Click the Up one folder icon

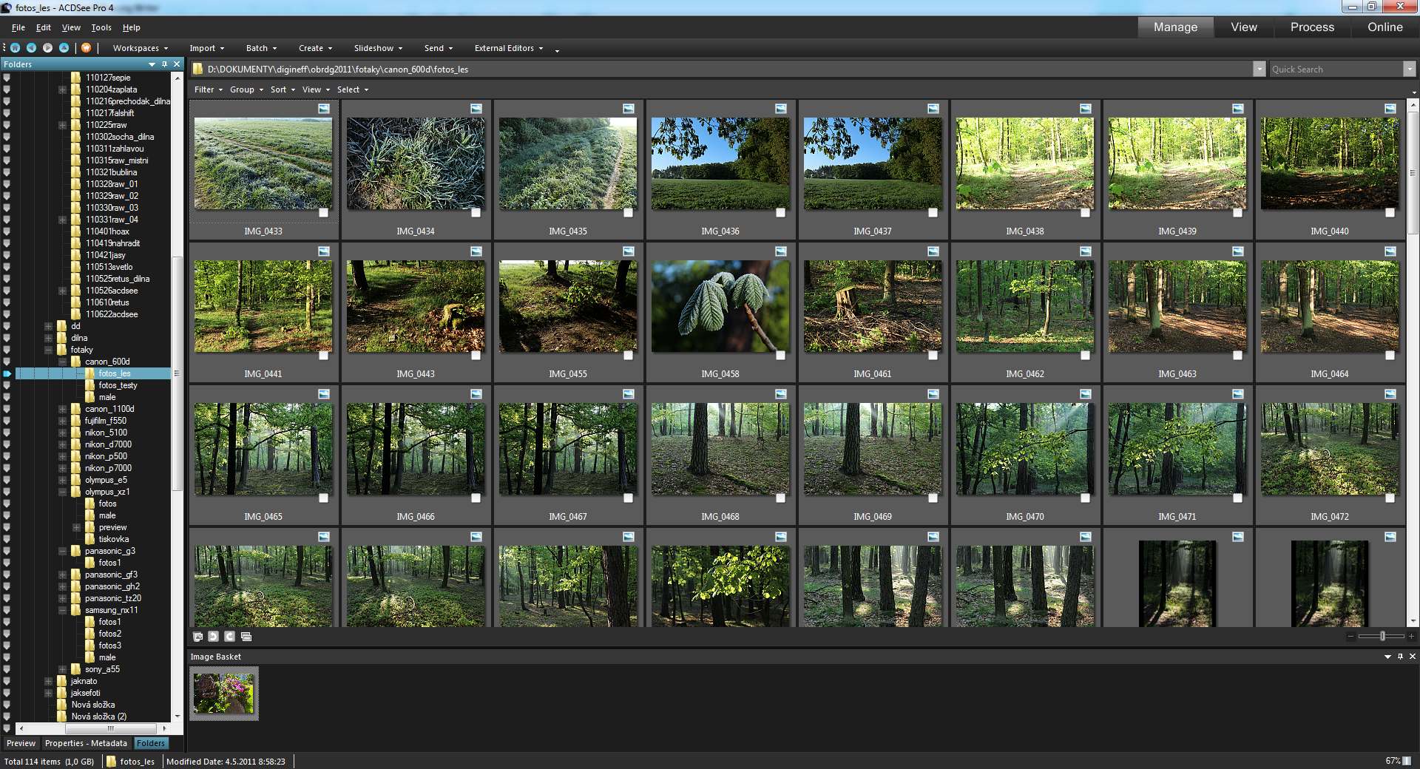click(64, 48)
